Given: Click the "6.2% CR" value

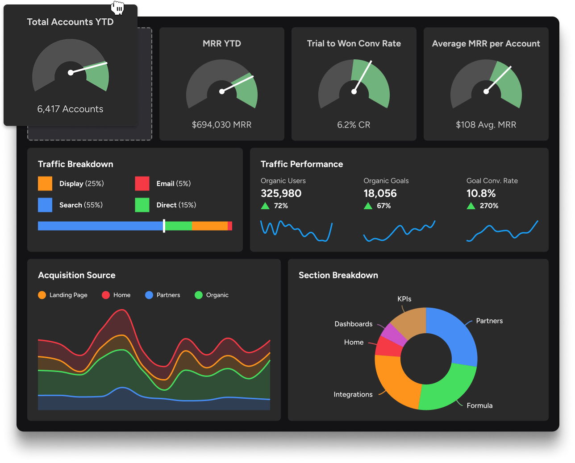Looking at the screenshot, I should coord(354,124).
